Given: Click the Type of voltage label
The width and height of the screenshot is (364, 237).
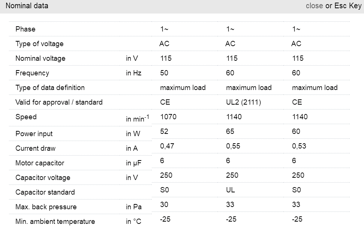Looking at the screenshot, I should pyautogui.click(x=39, y=44).
